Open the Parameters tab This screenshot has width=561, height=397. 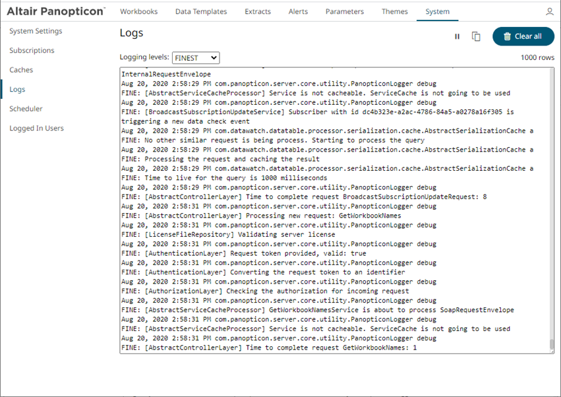click(344, 12)
